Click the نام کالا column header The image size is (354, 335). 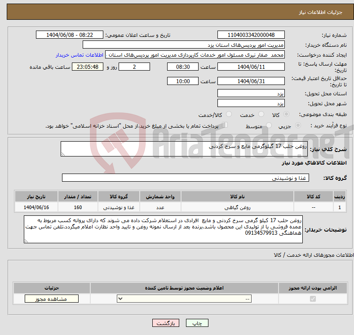[x=237, y=197]
